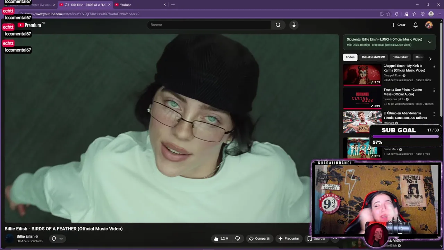Open Bruno Mars video thumbnail
This screenshot has width=444, height=250.
click(362, 148)
